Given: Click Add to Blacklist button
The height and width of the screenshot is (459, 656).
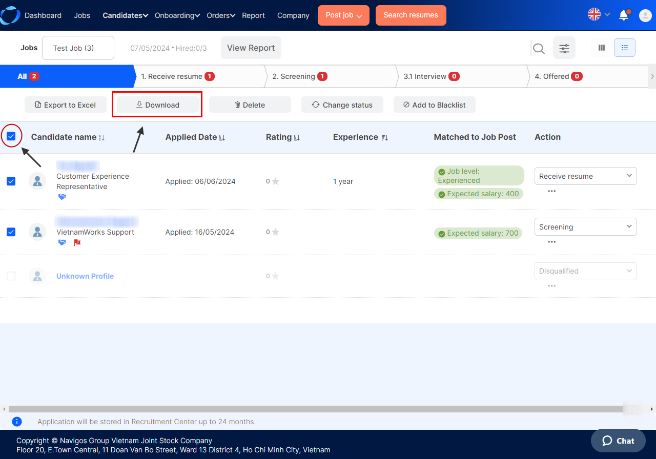Looking at the screenshot, I should pyautogui.click(x=435, y=105).
